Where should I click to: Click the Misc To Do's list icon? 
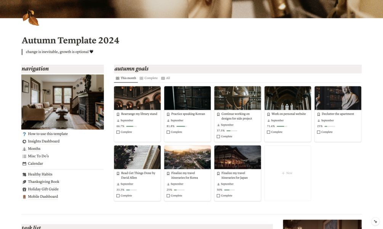(x=24, y=156)
